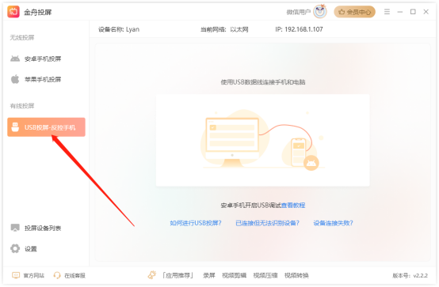The image size is (439, 287).
Task: Close the 金舟投屏 window
Action: (x=426, y=12)
